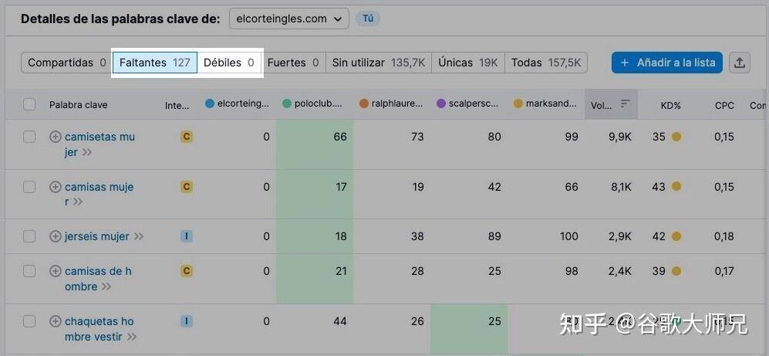Check the jerseis mujer row checkbox
Image resolution: width=769 pixels, height=356 pixels.
29,236
